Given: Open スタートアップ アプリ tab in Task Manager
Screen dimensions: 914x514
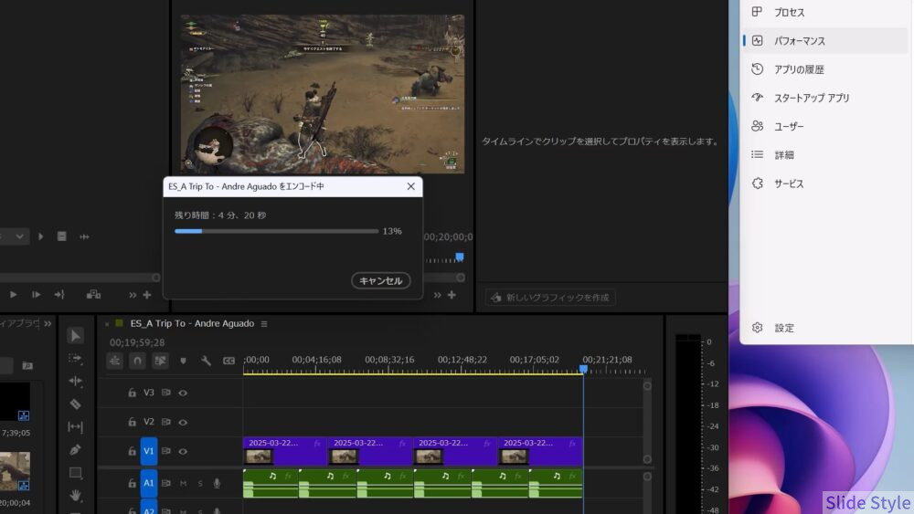Looking at the screenshot, I should 824,98.
